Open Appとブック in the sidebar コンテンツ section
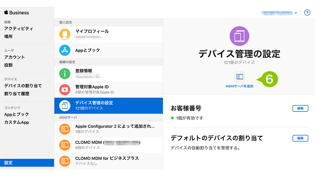315x177 pixels. coord(16,114)
